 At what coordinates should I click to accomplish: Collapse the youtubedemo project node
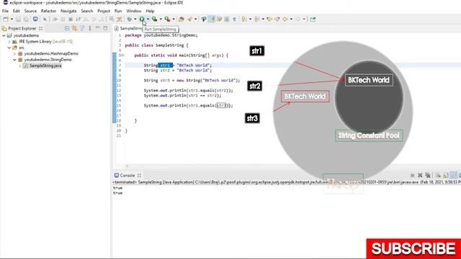tap(4, 35)
